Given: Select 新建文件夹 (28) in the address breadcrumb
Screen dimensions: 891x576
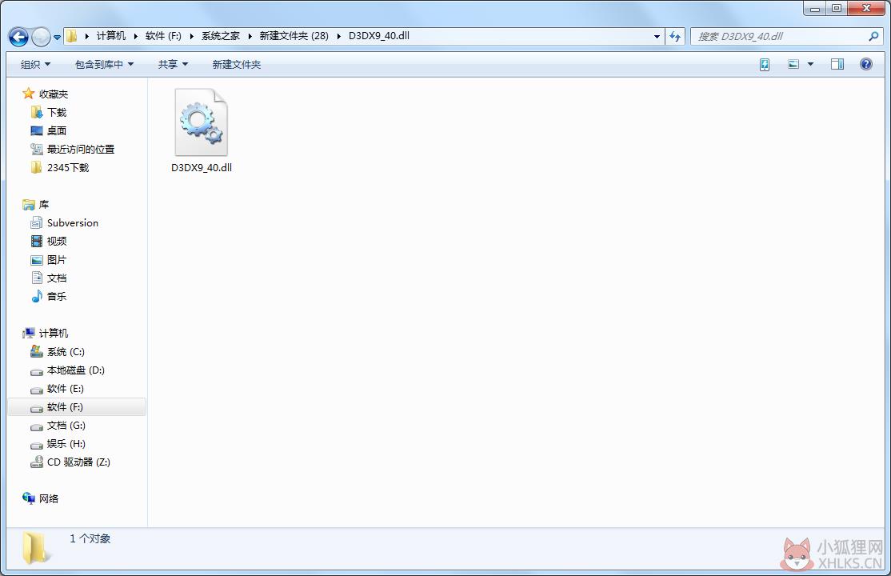Looking at the screenshot, I should tap(294, 36).
